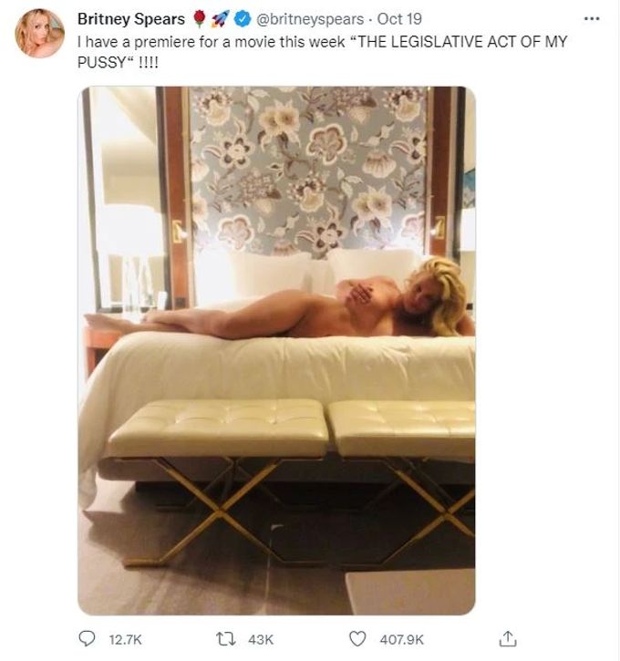Viewport: 620px width, 661px height.
Task: Open the three-dot more options menu
Action: (x=592, y=18)
